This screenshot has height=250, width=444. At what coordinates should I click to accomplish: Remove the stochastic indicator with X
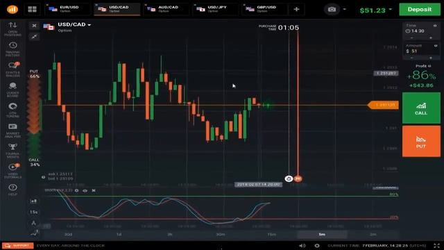point(94,190)
